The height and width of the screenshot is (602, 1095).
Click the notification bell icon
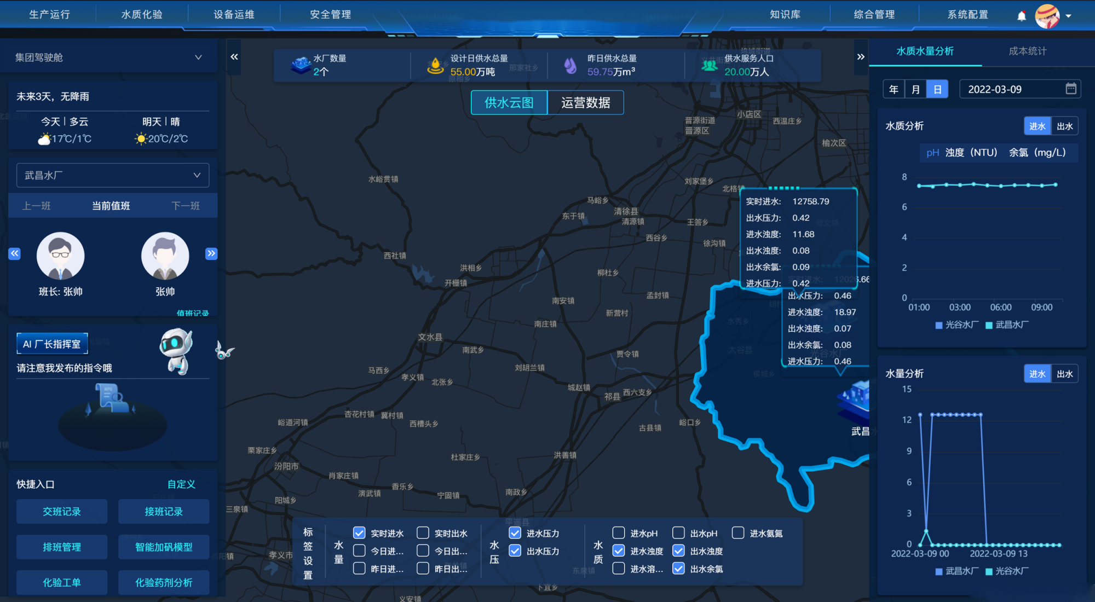[1021, 16]
